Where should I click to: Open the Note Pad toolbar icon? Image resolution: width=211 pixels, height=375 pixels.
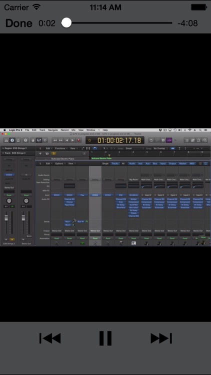coord(193,140)
